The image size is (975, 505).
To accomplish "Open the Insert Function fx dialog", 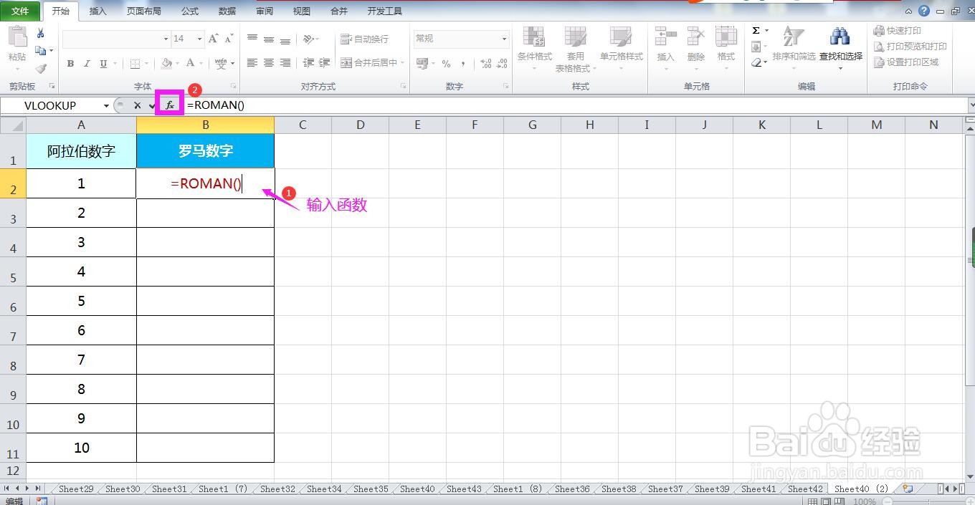I will [x=170, y=105].
